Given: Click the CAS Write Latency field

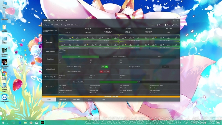Looking at the screenshot, I should point(165,93).
